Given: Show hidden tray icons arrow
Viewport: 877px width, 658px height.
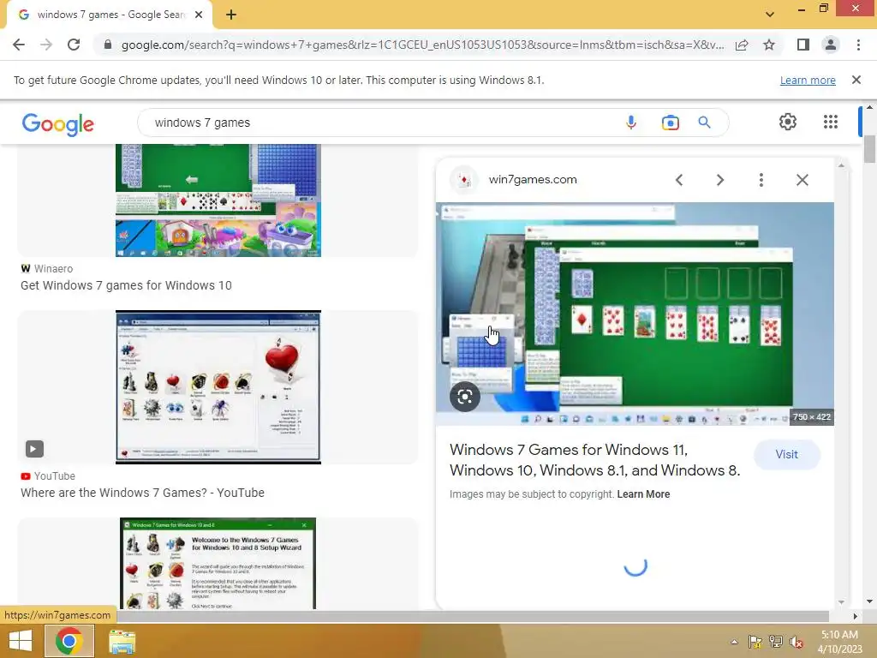Looking at the screenshot, I should click(734, 642).
